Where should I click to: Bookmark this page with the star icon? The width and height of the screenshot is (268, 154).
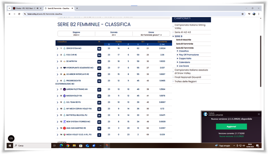242,14
